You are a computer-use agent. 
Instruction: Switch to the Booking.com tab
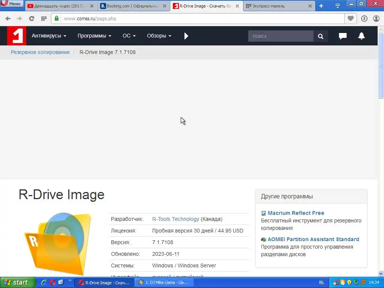click(134, 6)
